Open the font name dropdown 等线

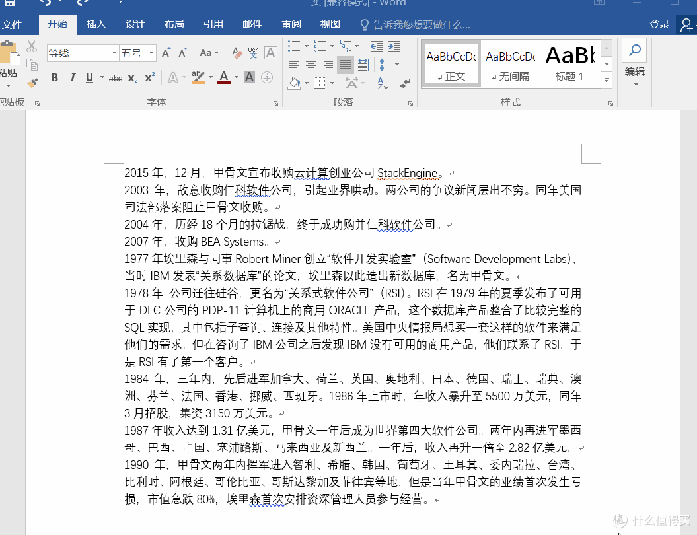click(115, 54)
